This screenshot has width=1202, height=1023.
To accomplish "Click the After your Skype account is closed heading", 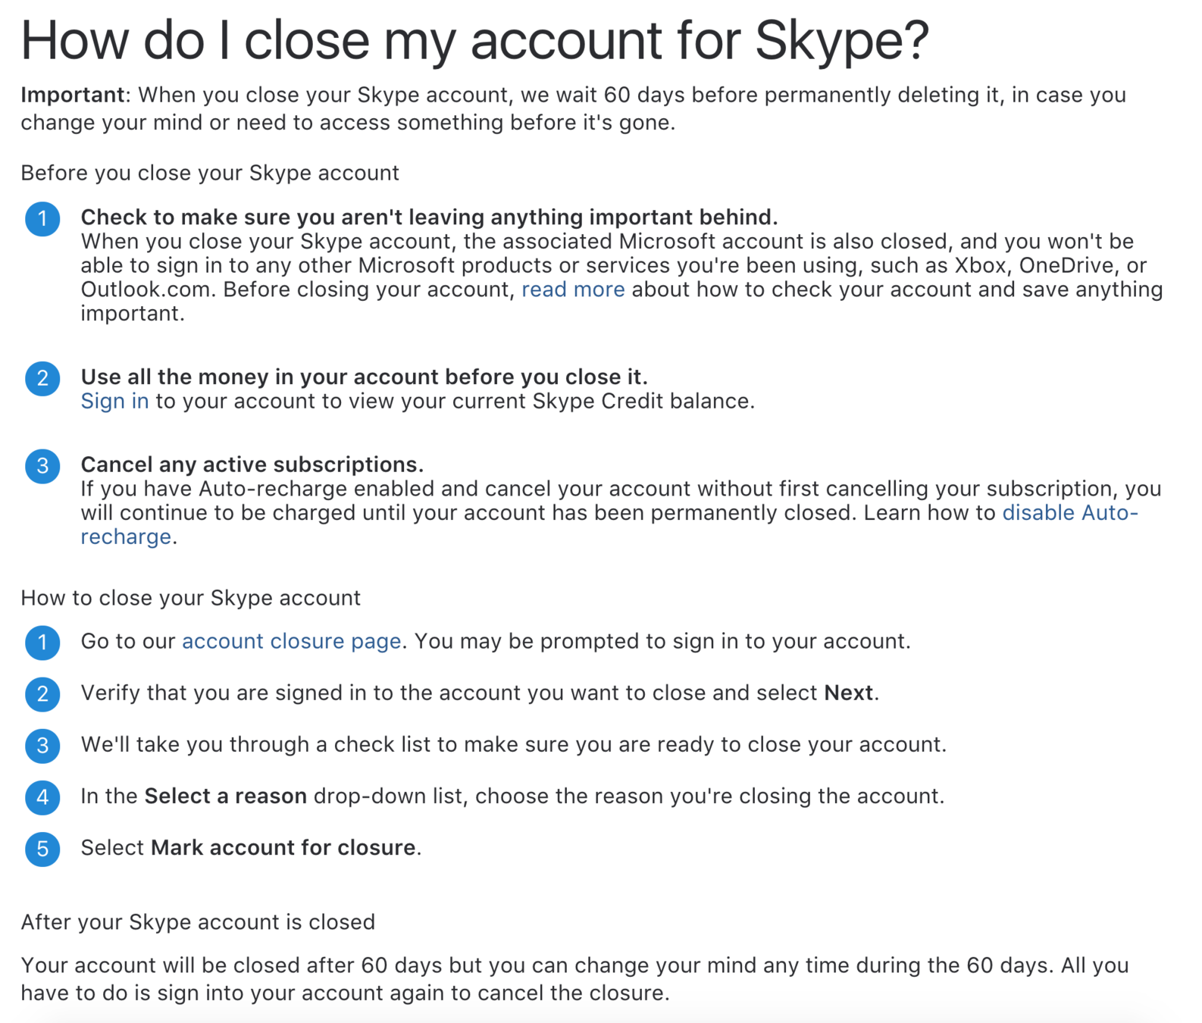I will (198, 921).
